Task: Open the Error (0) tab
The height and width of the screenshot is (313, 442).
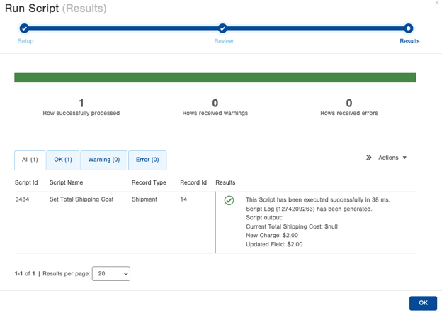Action: [x=147, y=160]
